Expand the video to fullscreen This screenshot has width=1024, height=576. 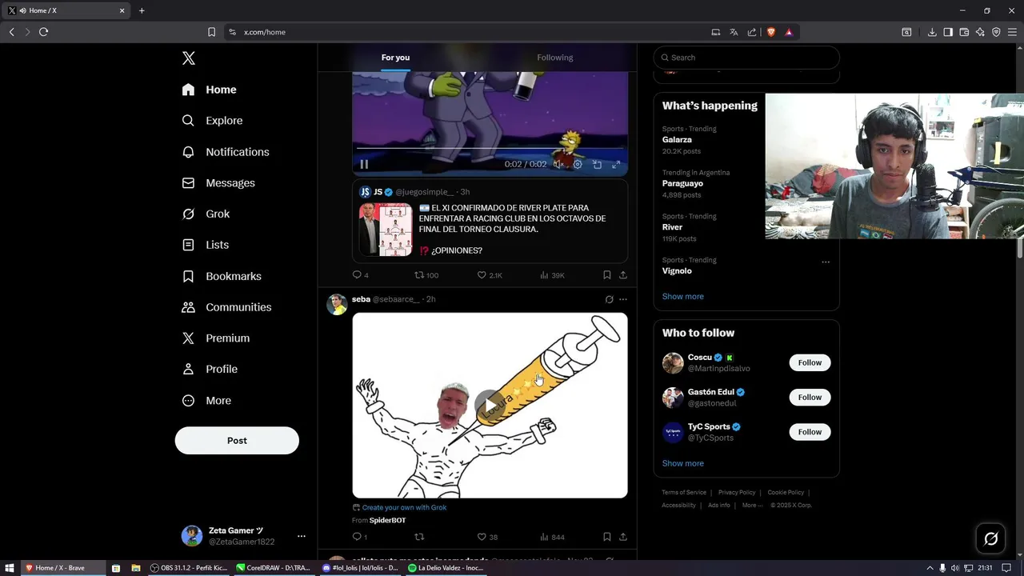pos(616,164)
